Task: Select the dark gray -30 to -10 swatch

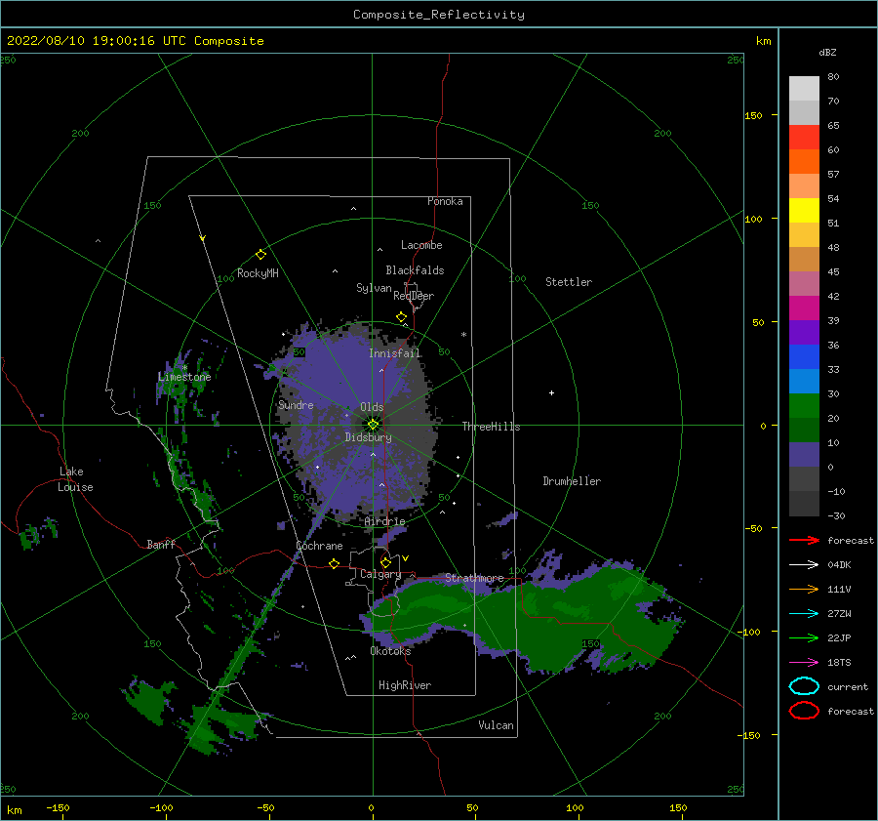Action: point(804,504)
